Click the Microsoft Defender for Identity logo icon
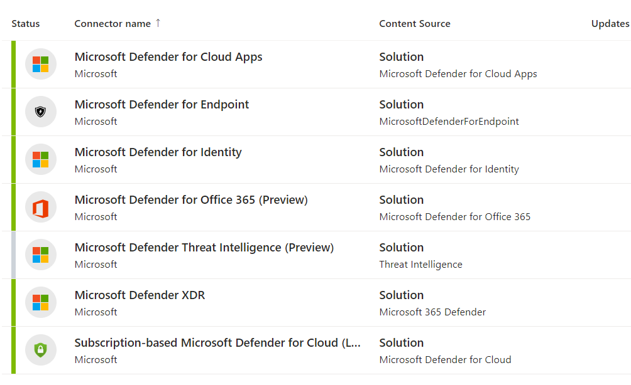 click(41, 159)
